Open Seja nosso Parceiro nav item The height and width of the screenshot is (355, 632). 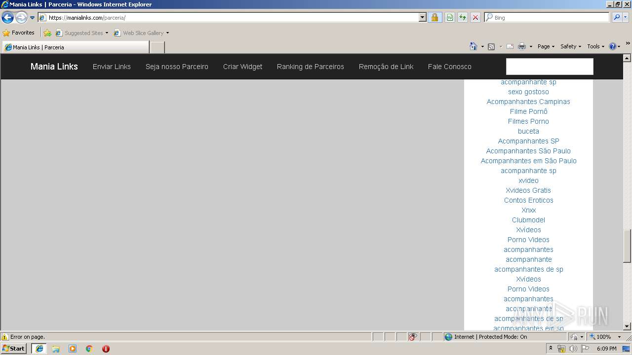coord(177,67)
